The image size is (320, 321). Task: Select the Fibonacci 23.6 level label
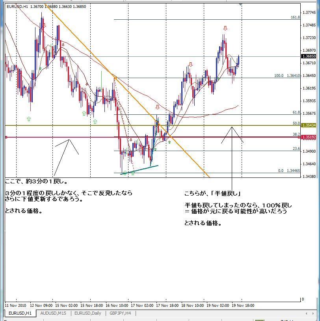coord(296,148)
